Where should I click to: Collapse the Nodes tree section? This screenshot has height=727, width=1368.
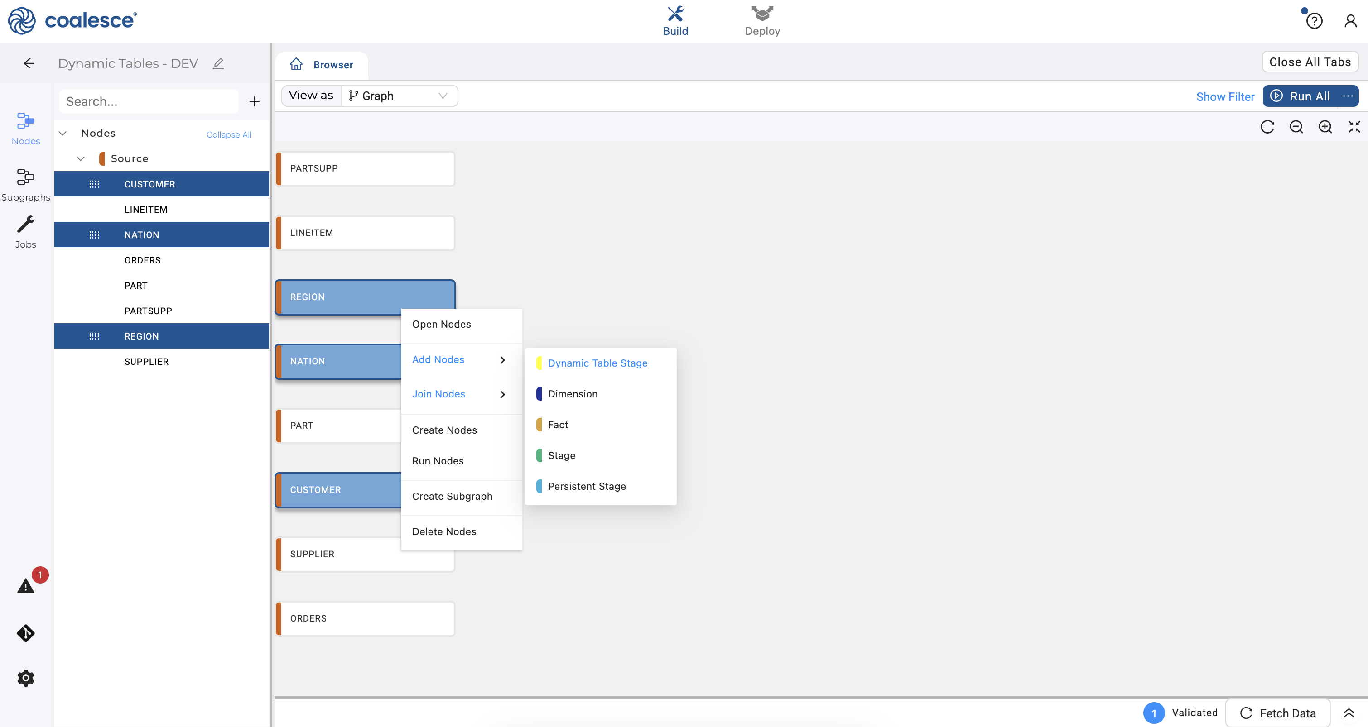click(x=63, y=133)
